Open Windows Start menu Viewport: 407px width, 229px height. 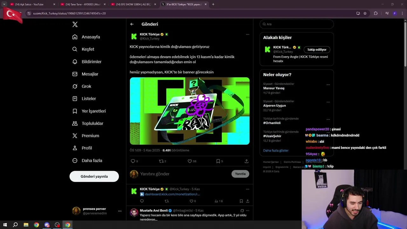pyautogui.click(x=5, y=225)
